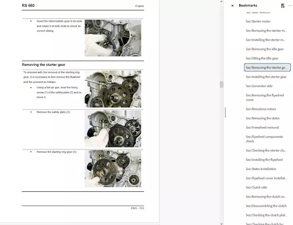Click the add new bookmark icon
This screenshot has height=225, width=293.
282,6
